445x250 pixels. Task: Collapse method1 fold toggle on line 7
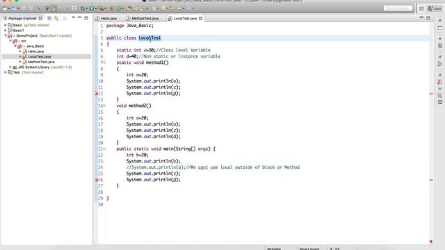104,62
